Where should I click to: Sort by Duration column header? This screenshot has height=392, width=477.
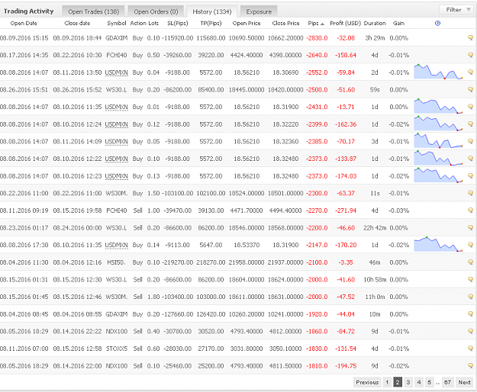point(375,23)
